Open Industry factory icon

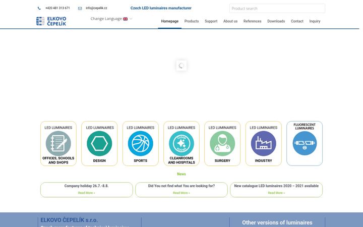[x=264, y=143]
